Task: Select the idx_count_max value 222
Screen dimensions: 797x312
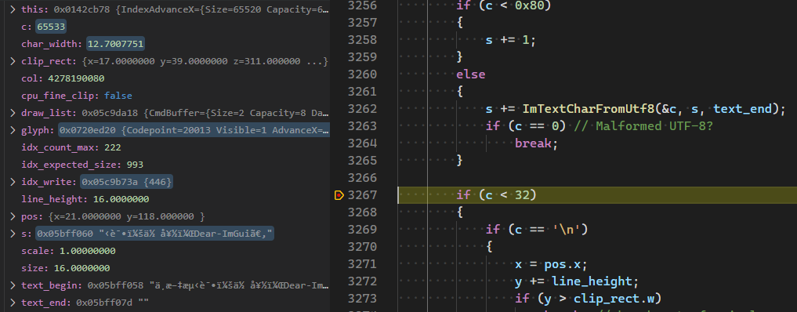Action: click(x=112, y=148)
